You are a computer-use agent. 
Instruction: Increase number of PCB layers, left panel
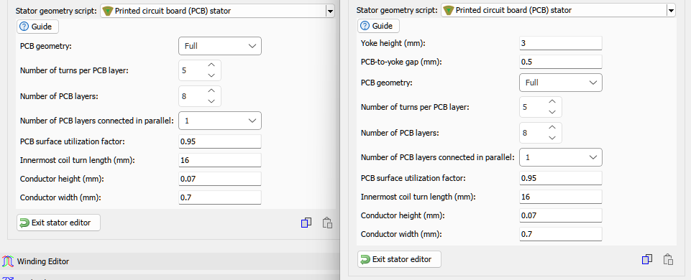[x=211, y=90]
